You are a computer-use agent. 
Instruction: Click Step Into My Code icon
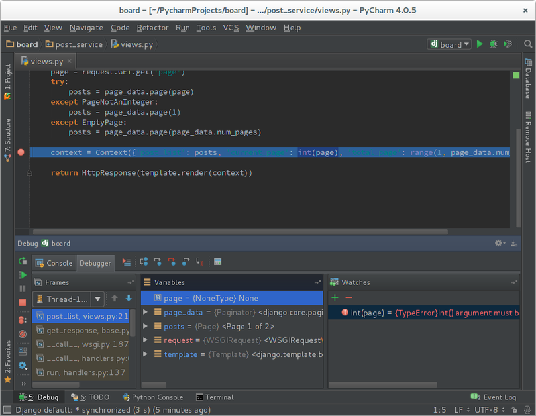pyautogui.click(x=172, y=262)
